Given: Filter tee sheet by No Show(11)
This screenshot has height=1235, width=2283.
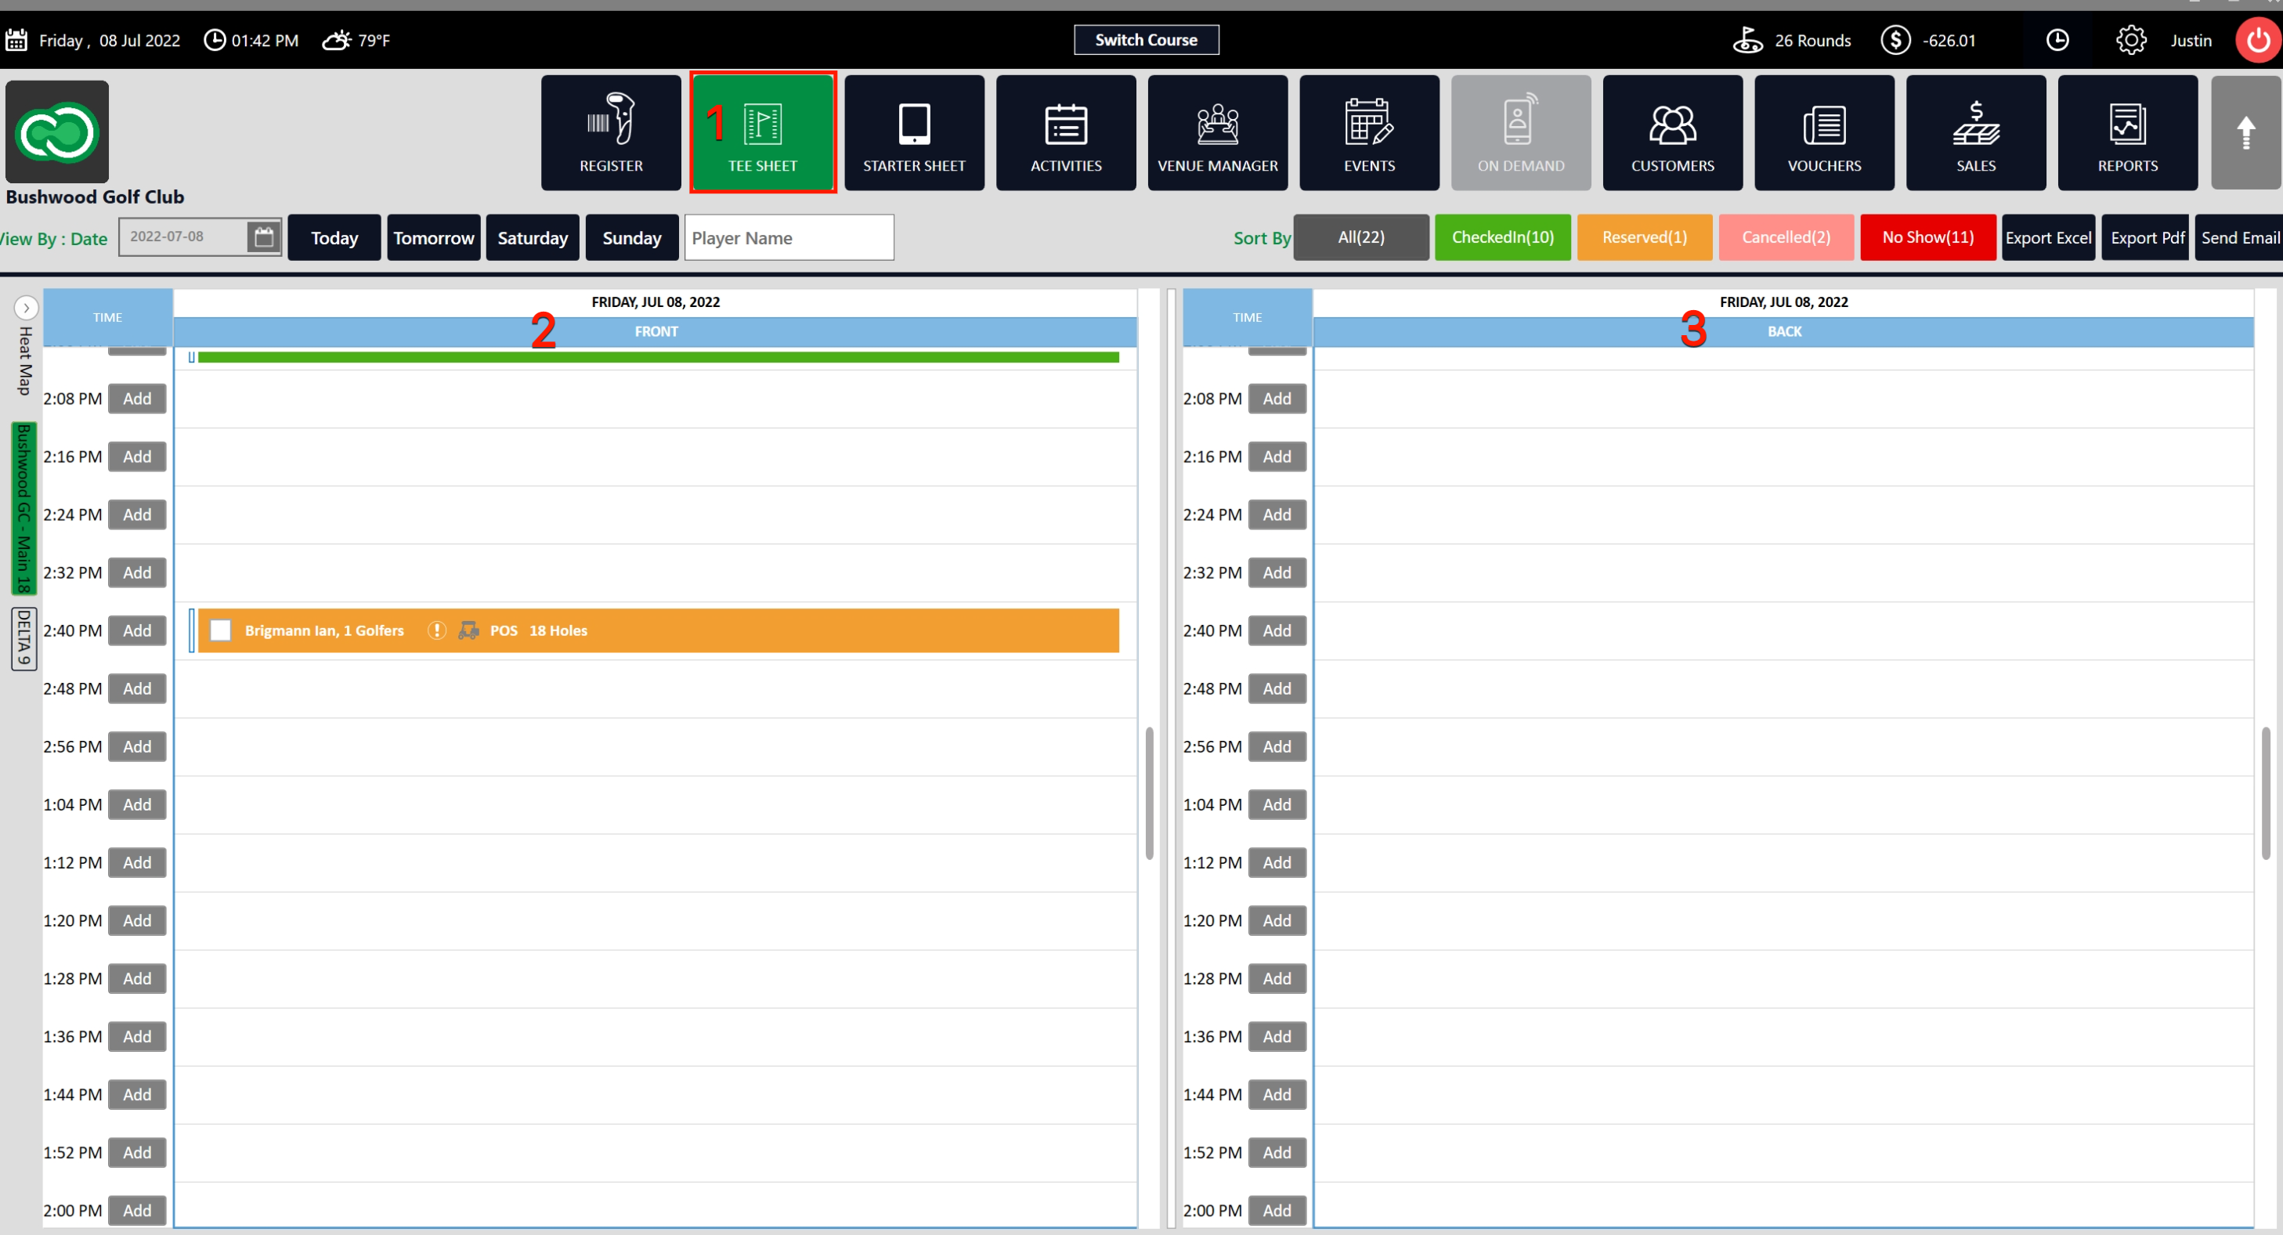Looking at the screenshot, I should click(x=1927, y=237).
